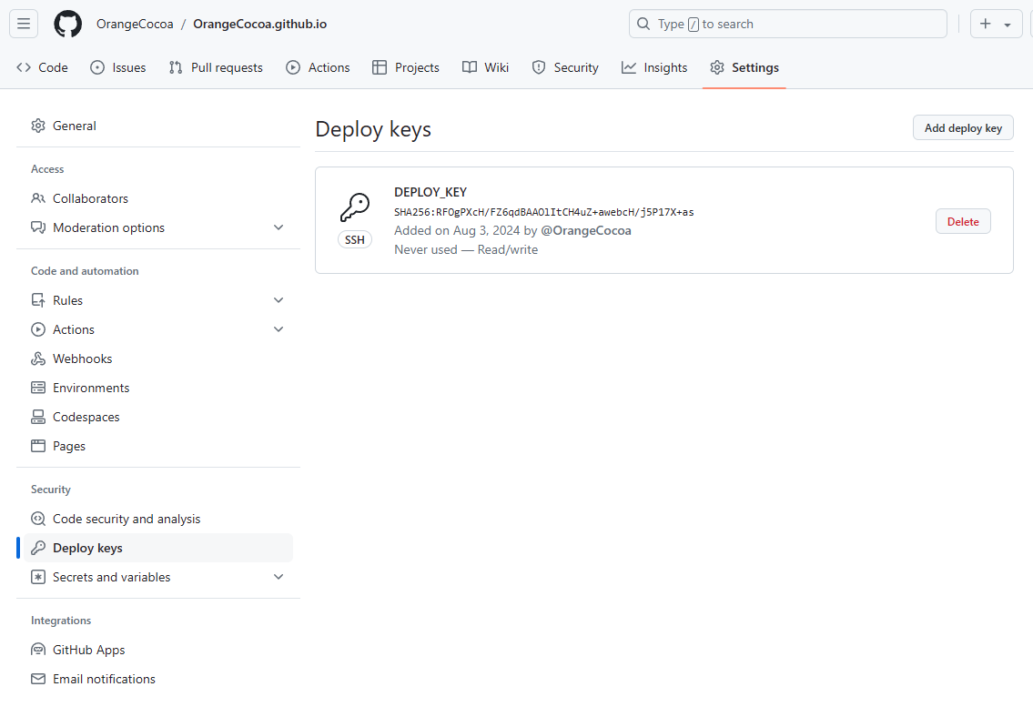Go to GitHub homepage via Octocat logo
The height and width of the screenshot is (717, 1033).
click(x=68, y=24)
